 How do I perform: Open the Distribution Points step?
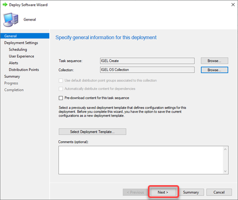(x=24, y=70)
